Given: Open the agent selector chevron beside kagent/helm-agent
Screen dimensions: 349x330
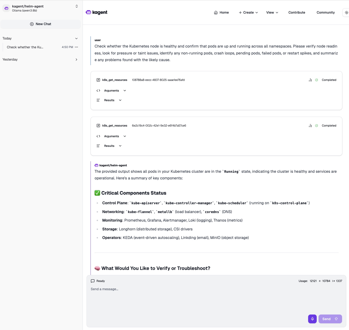Looking at the screenshot, I should coord(77,6).
